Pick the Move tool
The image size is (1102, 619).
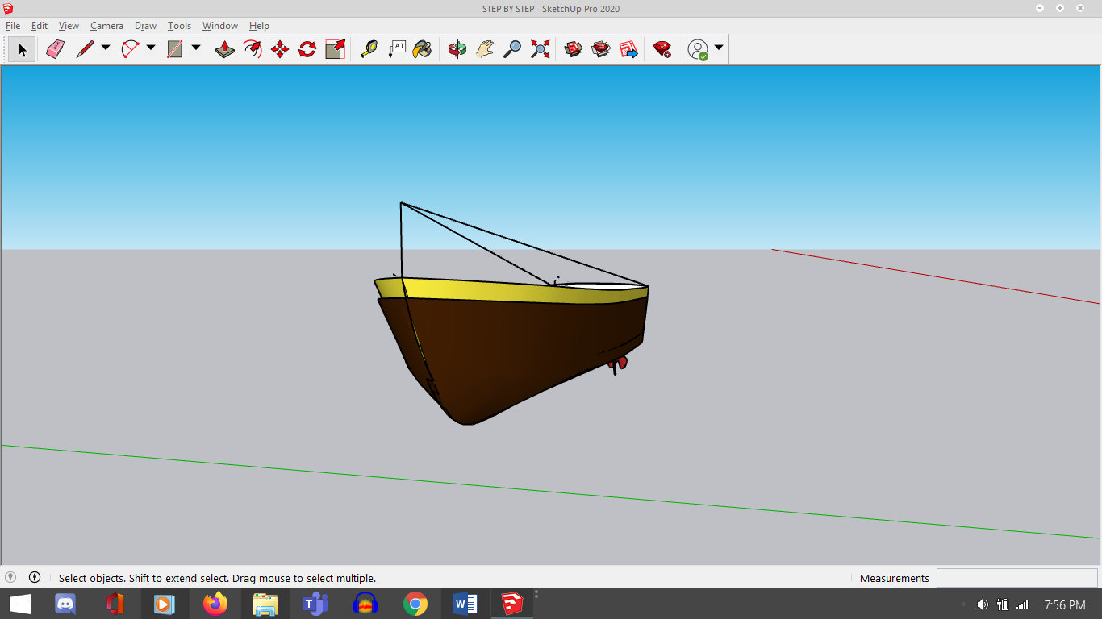coord(280,49)
